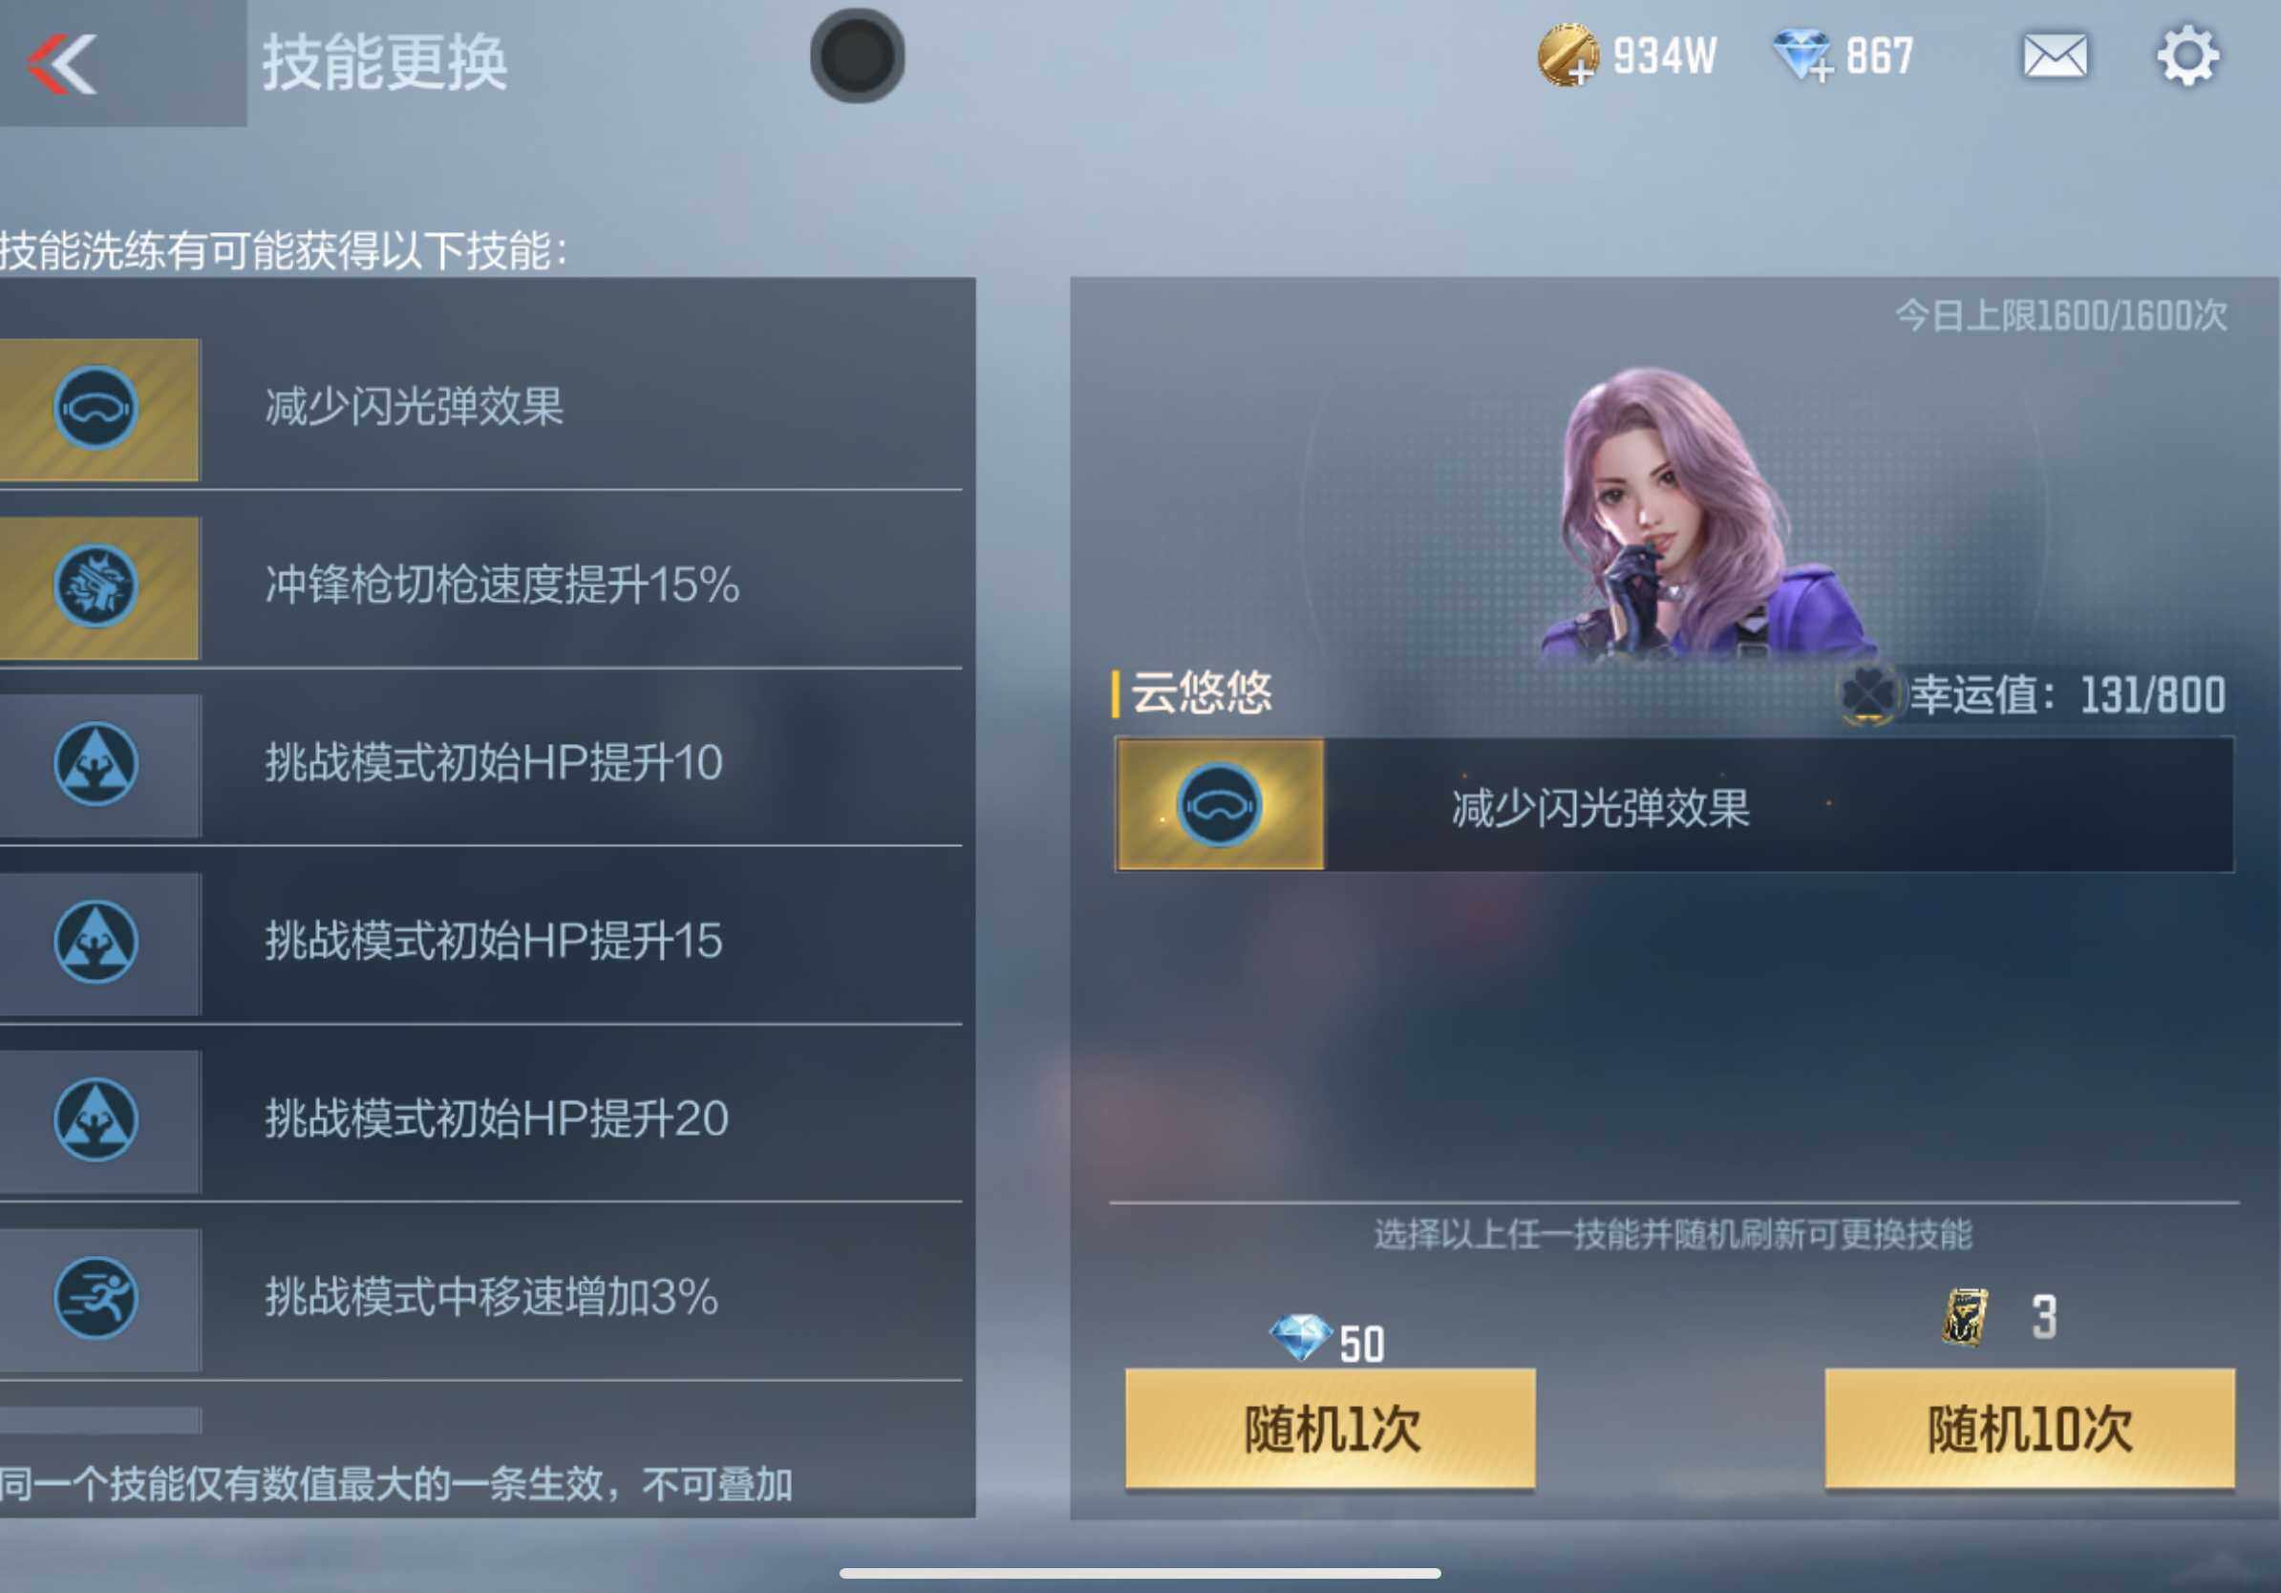
Task: Select the SMG swap speed skill icon
Action: coord(96,586)
